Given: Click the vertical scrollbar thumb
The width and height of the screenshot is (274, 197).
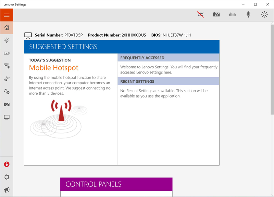Looking at the screenshot, I should point(272,69).
